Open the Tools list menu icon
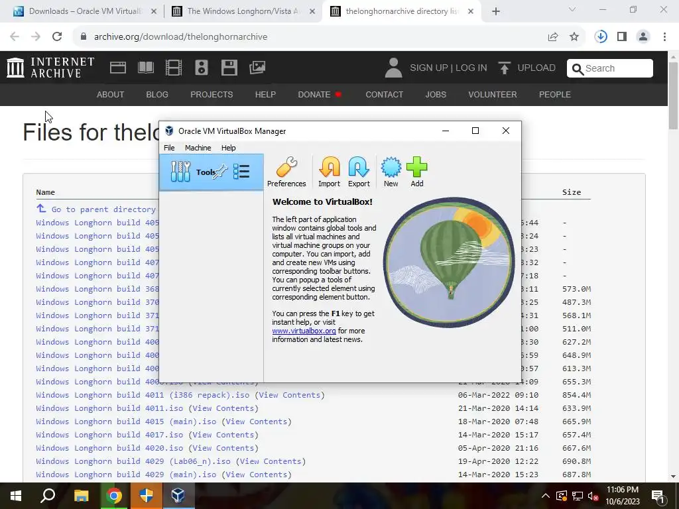 coord(241,172)
